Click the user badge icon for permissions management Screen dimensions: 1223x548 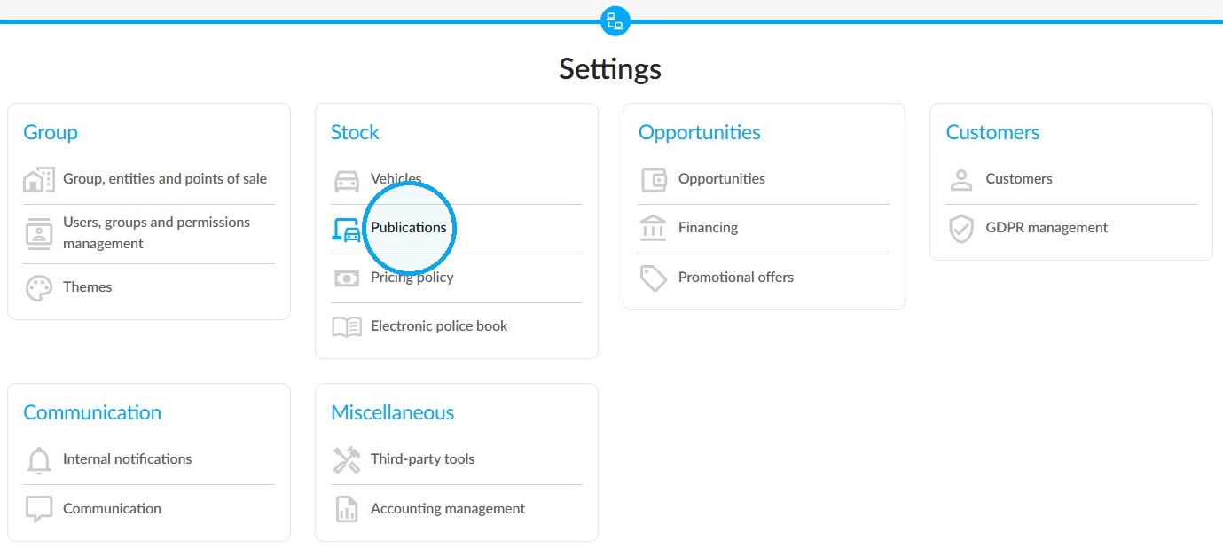point(39,233)
